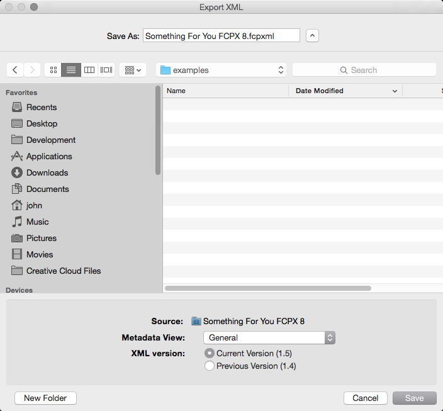Select Applications in the sidebar
443x411 pixels.
pyautogui.click(x=49, y=156)
